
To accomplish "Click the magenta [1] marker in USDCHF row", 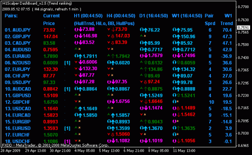I will (67, 142).
